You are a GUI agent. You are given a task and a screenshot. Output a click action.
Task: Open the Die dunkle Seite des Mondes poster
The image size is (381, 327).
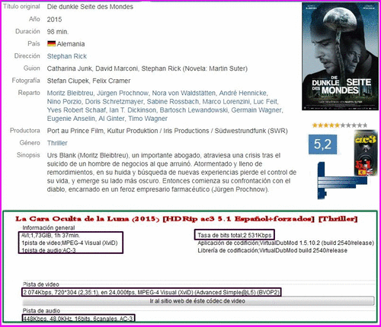340,56
